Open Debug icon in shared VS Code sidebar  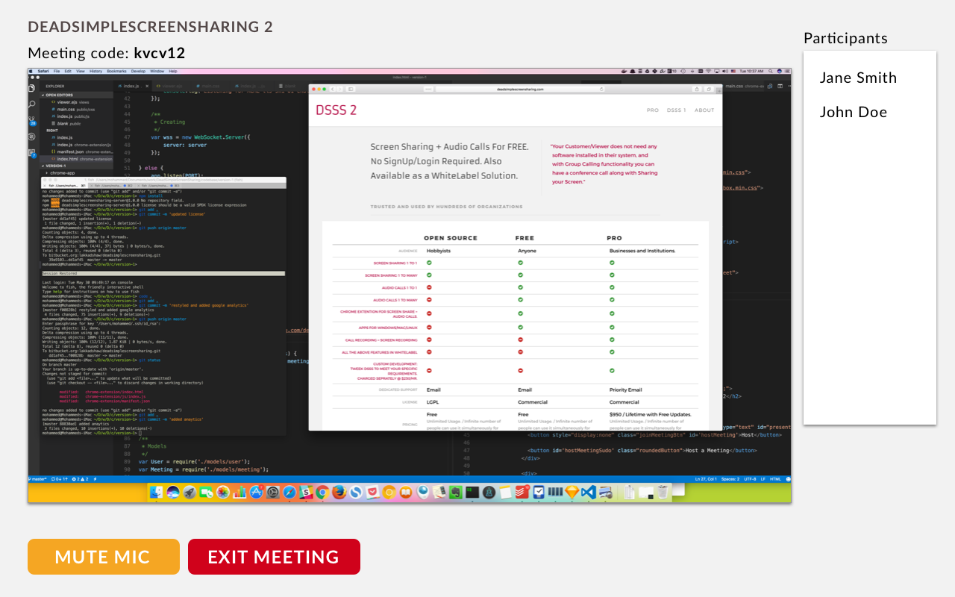click(31, 137)
